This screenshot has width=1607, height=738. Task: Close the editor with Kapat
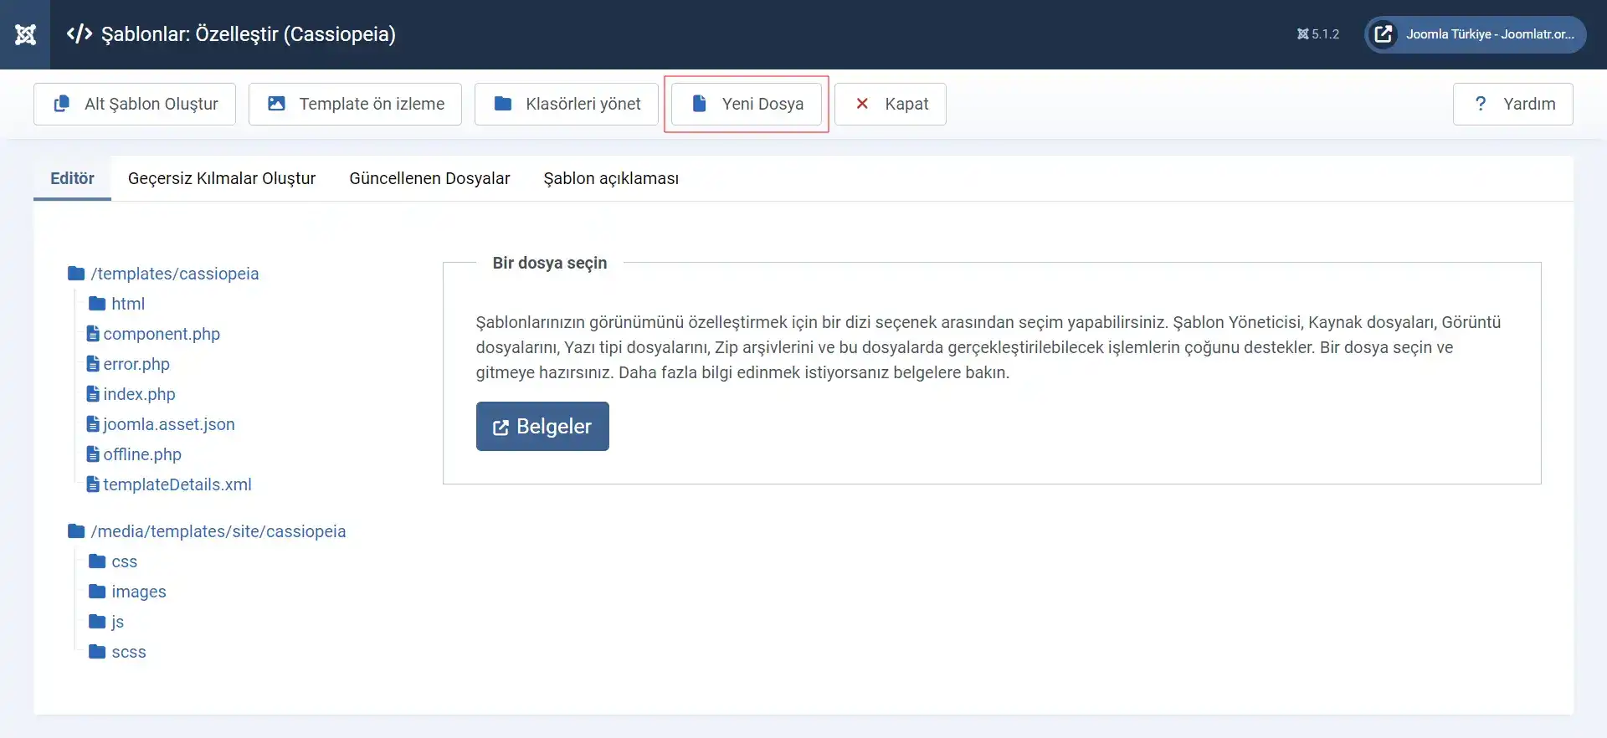891,104
